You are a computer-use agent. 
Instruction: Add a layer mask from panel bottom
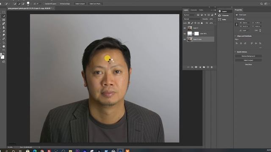(196, 67)
